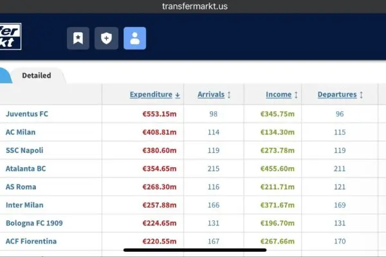Switch to the Detailed tab

click(x=37, y=75)
